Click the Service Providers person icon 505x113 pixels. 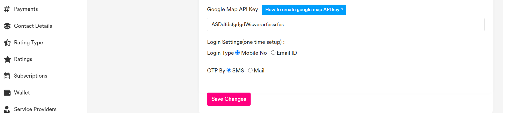pyautogui.click(x=7, y=109)
